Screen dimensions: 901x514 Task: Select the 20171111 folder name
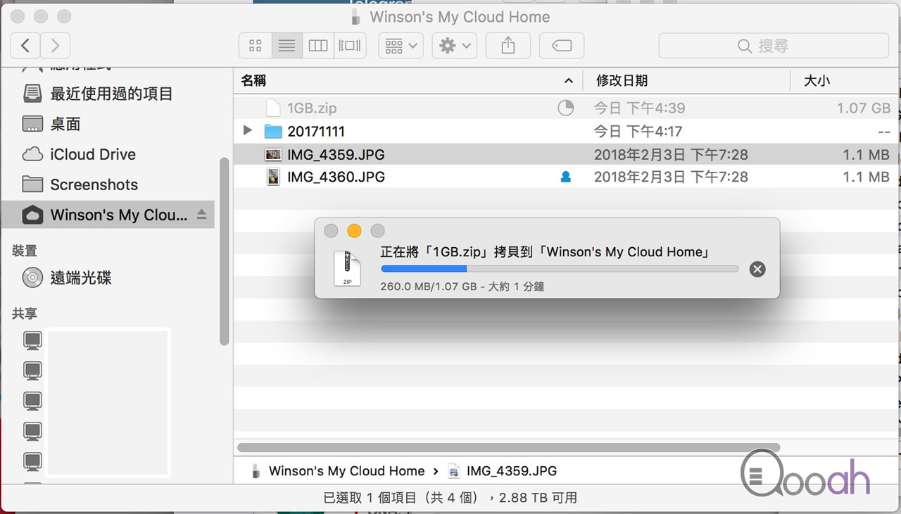[316, 131]
